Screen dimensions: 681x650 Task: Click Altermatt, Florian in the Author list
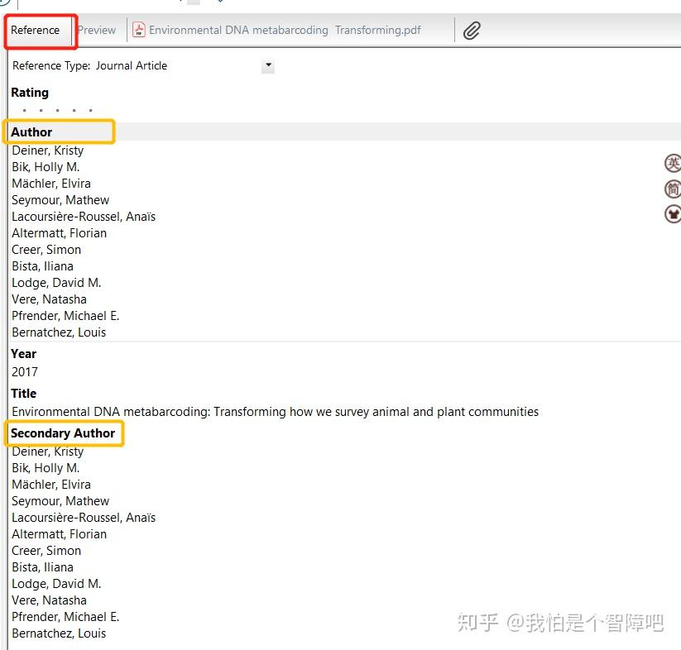coord(59,233)
